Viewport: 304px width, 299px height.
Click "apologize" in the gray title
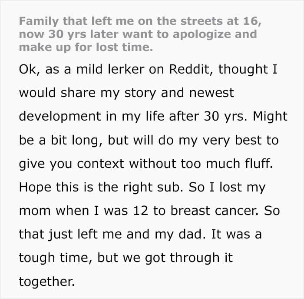click(x=201, y=34)
